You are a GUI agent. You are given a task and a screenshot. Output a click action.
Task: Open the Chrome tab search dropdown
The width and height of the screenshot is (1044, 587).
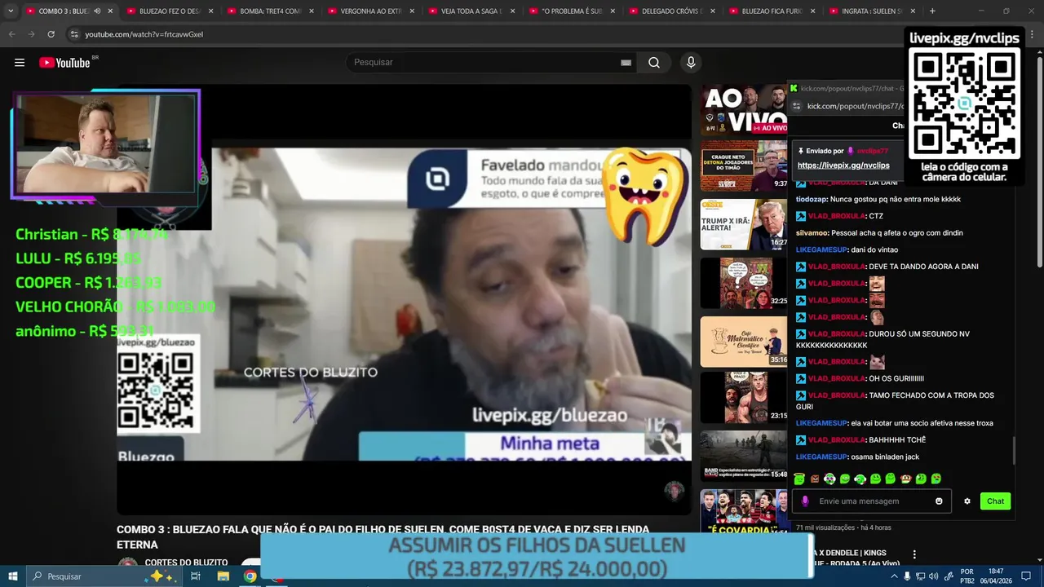pyautogui.click(x=11, y=11)
